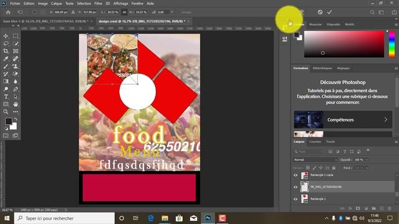Open the Layers panel flyout menu

coord(396,142)
